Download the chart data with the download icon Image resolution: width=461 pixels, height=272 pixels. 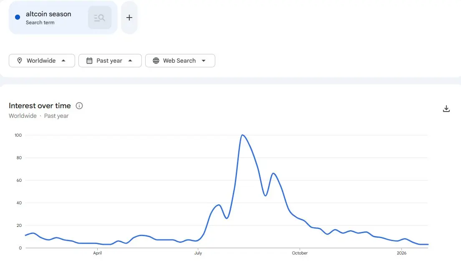[x=446, y=109]
